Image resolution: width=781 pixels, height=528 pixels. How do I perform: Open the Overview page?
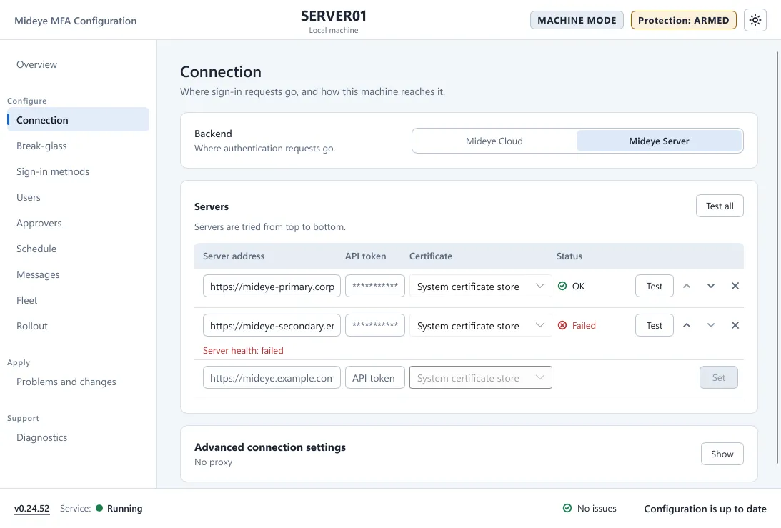click(x=78, y=64)
